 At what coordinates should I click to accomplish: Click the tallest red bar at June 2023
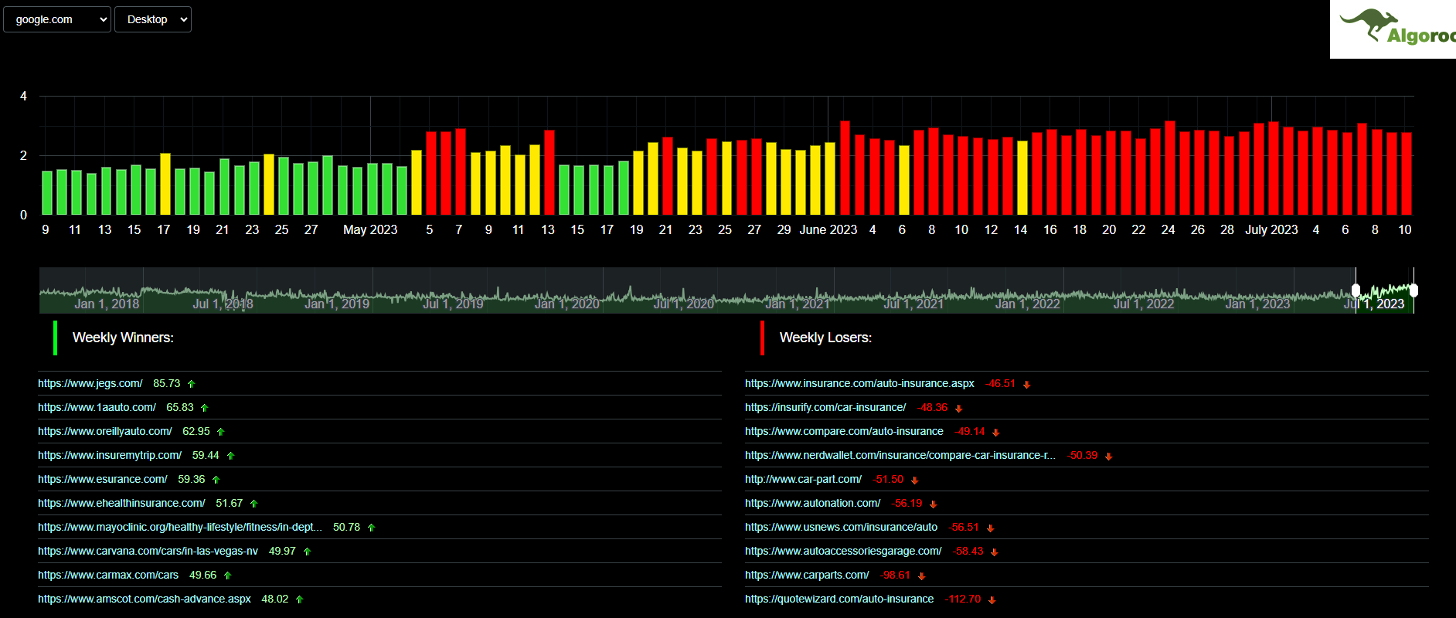click(x=845, y=168)
